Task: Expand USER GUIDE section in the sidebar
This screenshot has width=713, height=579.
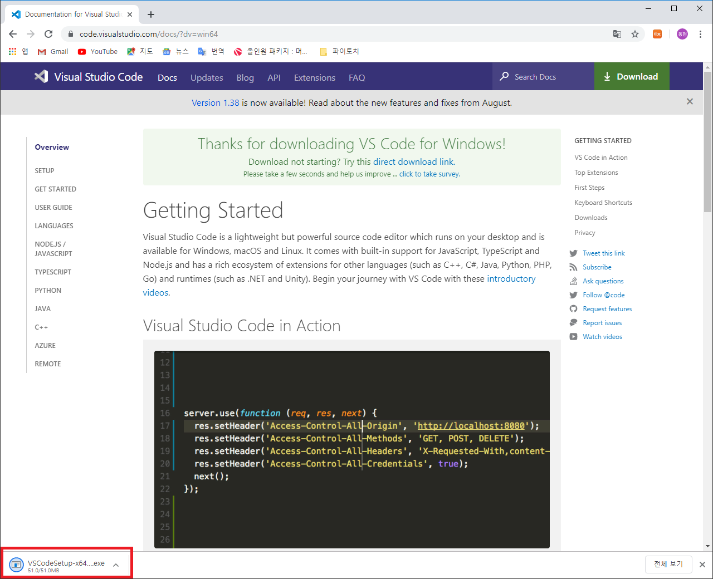Action: pos(53,208)
